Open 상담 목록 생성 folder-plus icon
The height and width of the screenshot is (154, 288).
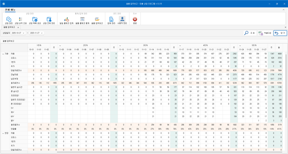35,20
